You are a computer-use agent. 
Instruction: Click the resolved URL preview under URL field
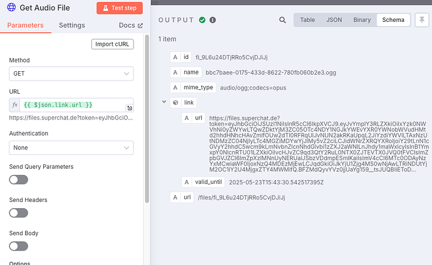click(71, 118)
